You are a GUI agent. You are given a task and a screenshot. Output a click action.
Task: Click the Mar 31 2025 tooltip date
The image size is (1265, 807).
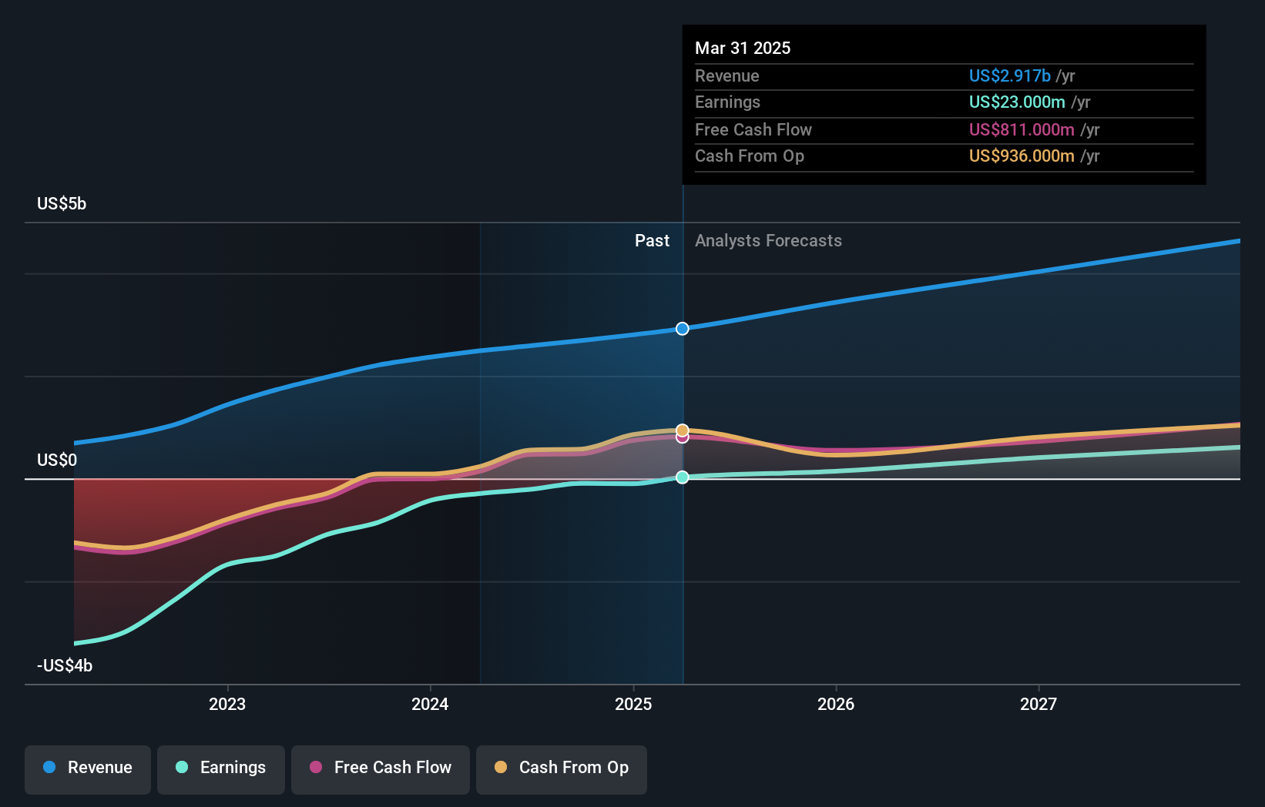743,48
